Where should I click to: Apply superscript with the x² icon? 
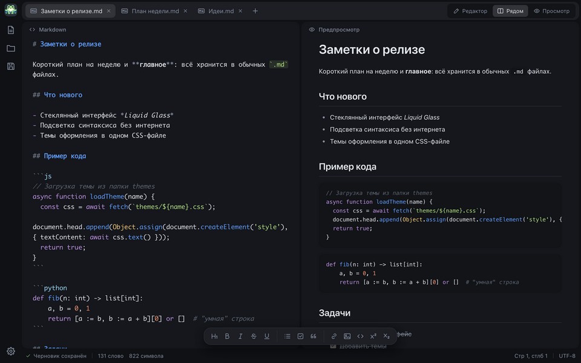tap(373, 336)
